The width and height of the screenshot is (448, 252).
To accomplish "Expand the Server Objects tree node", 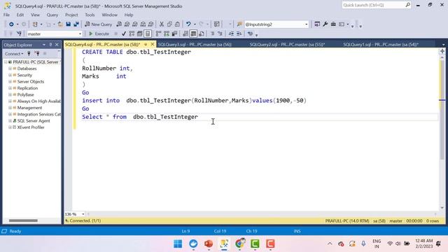I will coord(10,82).
